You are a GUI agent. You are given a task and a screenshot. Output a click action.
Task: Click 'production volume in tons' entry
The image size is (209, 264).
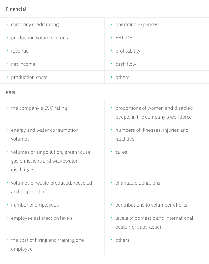(39, 38)
